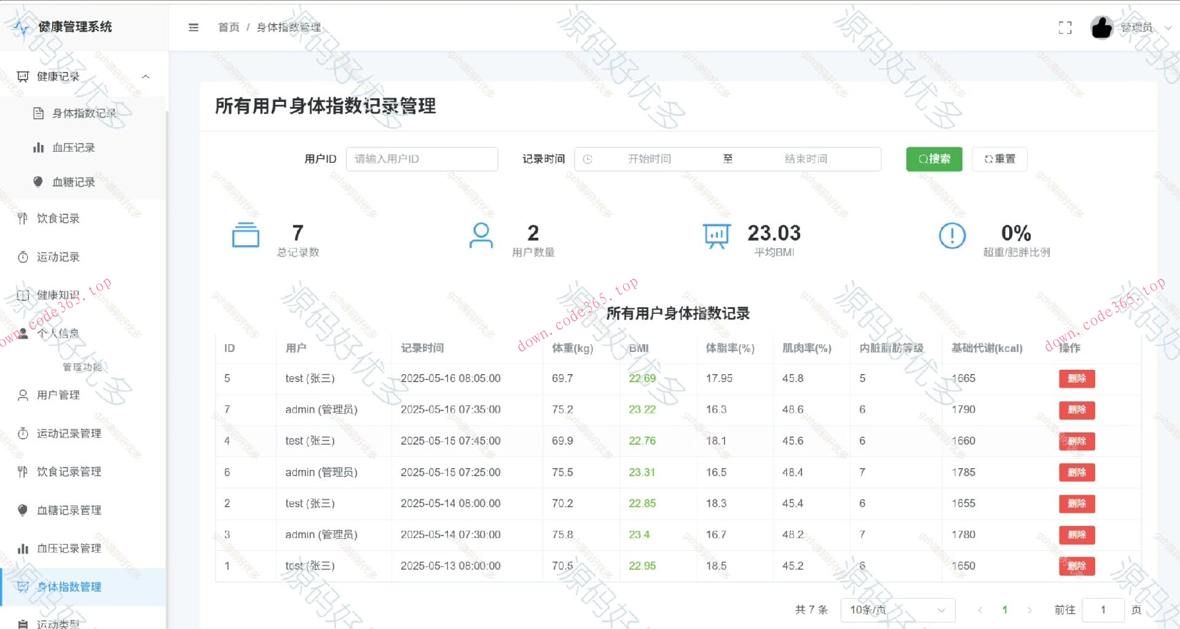Screen dimensions: 1180x629
Task: Collapse the sidebar using the hamburger icon
Action: point(194,28)
